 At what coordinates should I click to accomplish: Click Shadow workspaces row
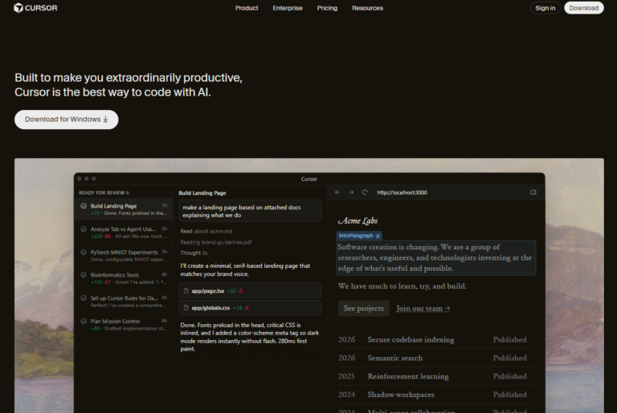[435, 395]
